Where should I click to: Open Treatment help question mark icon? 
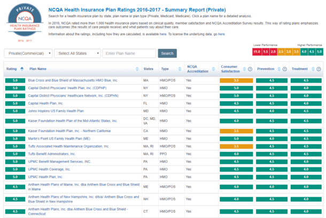pyautogui.click(x=319, y=69)
